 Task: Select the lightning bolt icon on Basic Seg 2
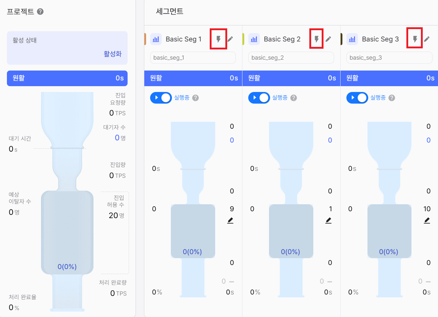point(316,39)
